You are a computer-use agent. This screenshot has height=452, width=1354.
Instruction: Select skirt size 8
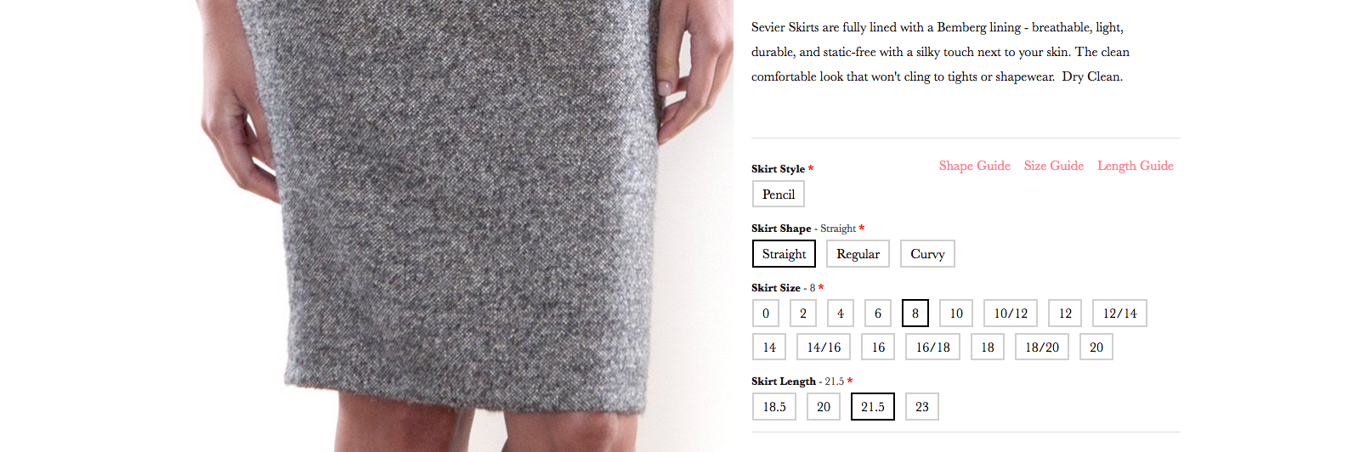[x=915, y=313]
